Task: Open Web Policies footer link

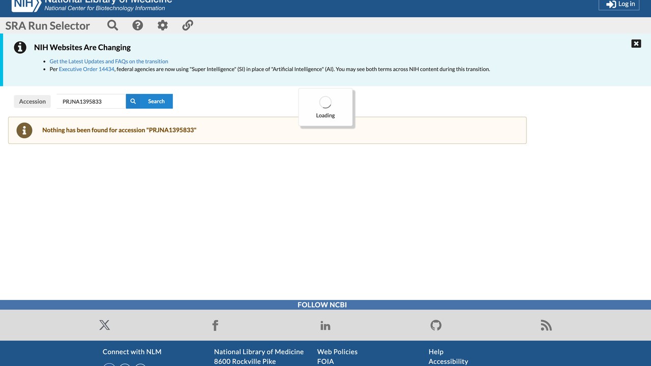Action: click(x=337, y=352)
